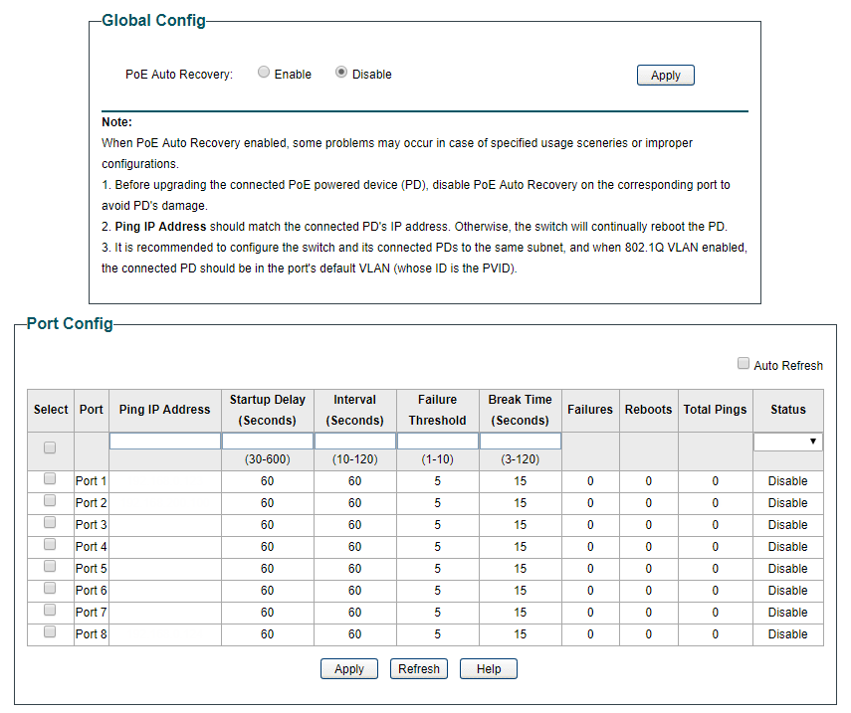This screenshot has width=851, height=713.
Task: Click Apply in Global Config section
Action: point(665,76)
